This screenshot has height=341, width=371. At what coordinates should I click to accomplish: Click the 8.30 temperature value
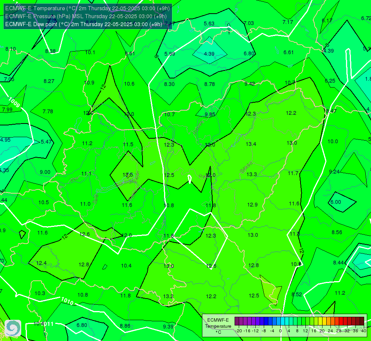pos(169,84)
